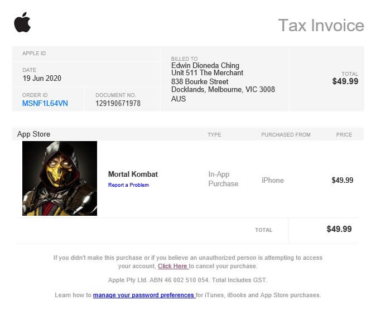Click the date 19 Jun 2020
376x310 pixels.
pos(42,78)
